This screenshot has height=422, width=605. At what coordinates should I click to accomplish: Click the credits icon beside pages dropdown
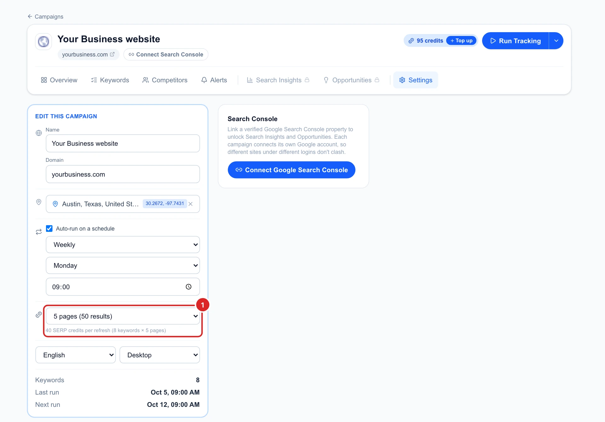coord(39,315)
